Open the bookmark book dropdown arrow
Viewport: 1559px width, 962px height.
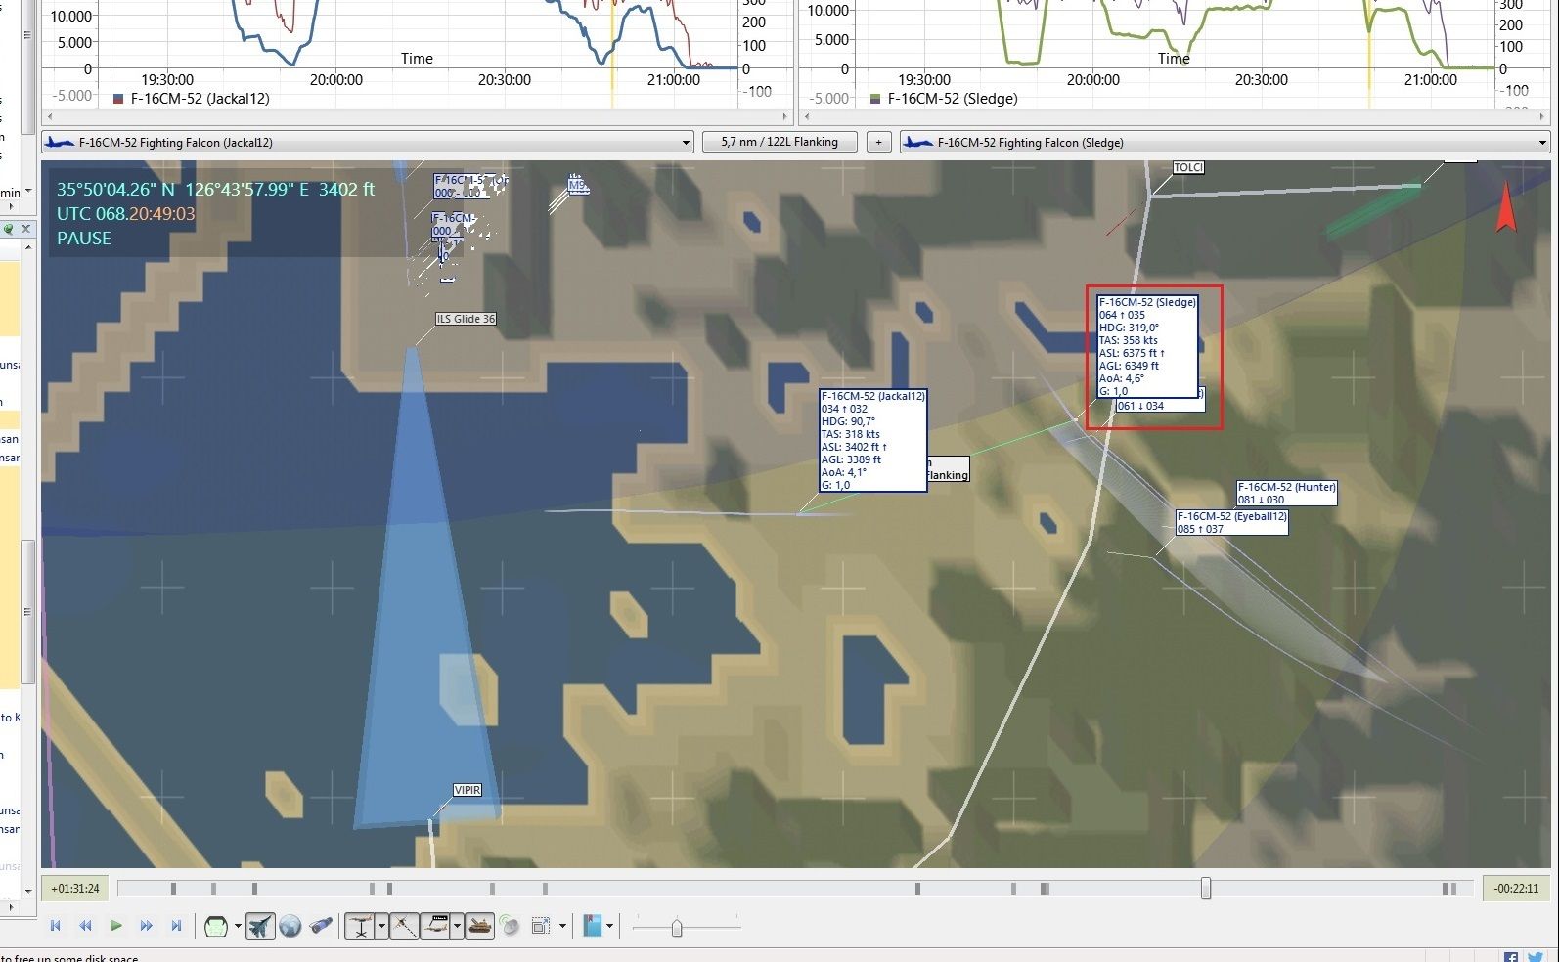coord(609,926)
